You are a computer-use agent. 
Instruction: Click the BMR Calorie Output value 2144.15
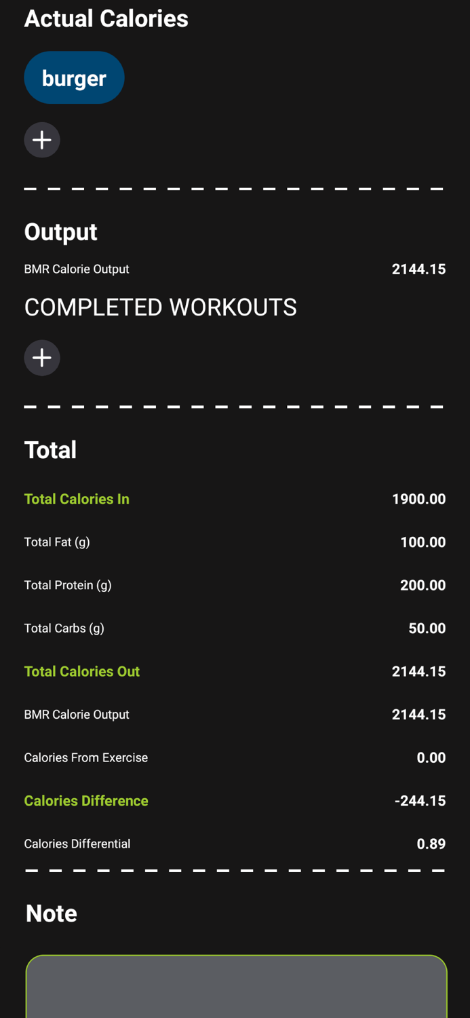pos(418,269)
